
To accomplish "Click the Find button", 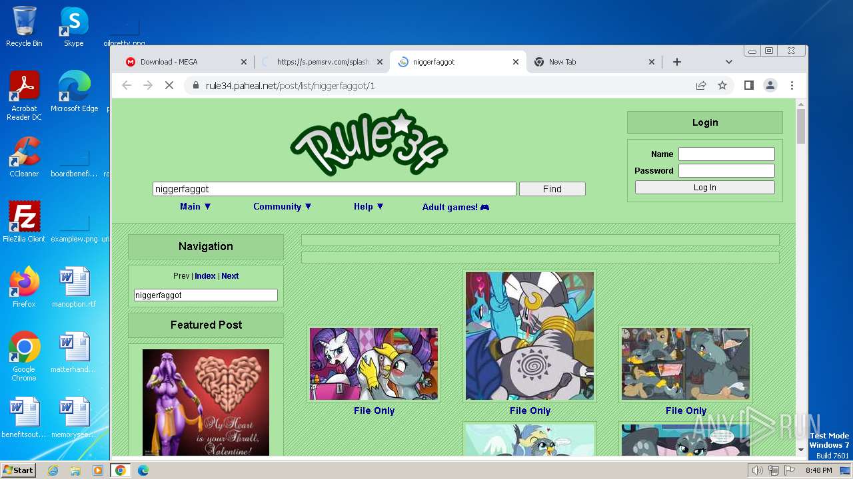I will [x=552, y=189].
